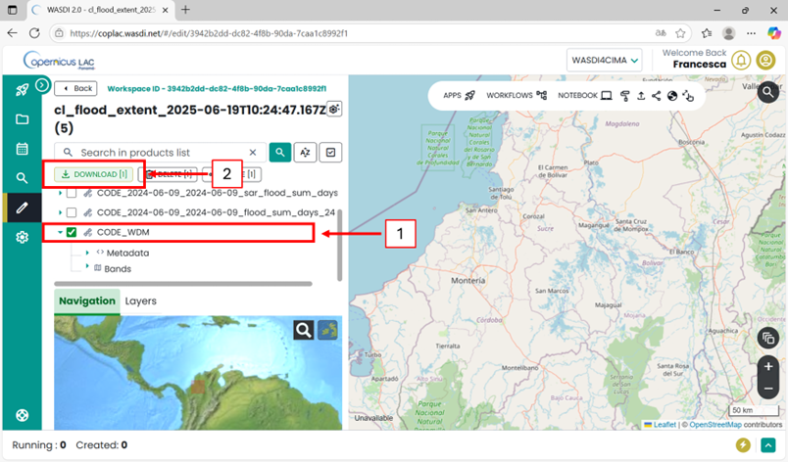Open the Leaflet link
Viewport: 788px width, 462px height.
(x=665, y=425)
